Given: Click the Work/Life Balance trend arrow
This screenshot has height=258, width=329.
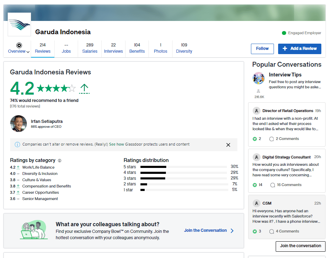Looking at the screenshot, I should [x=18, y=167].
